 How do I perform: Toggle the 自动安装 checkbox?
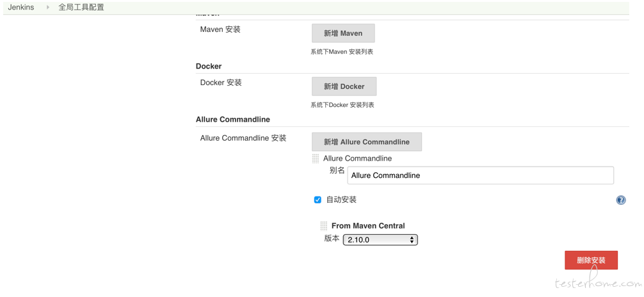[x=318, y=200]
